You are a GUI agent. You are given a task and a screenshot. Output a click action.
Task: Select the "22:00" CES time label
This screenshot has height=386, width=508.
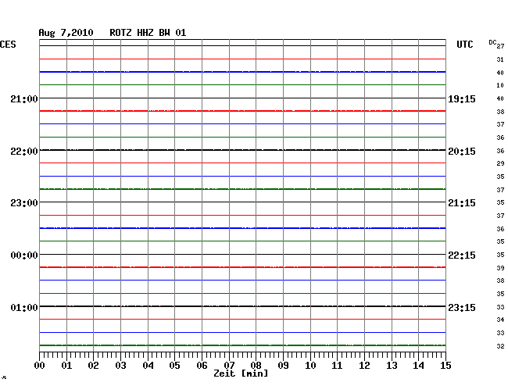coord(24,152)
